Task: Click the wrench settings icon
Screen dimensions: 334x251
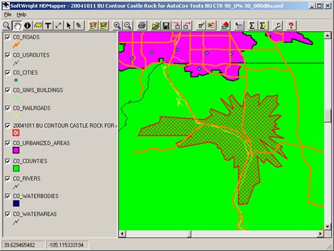Action: [x=277, y=25]
